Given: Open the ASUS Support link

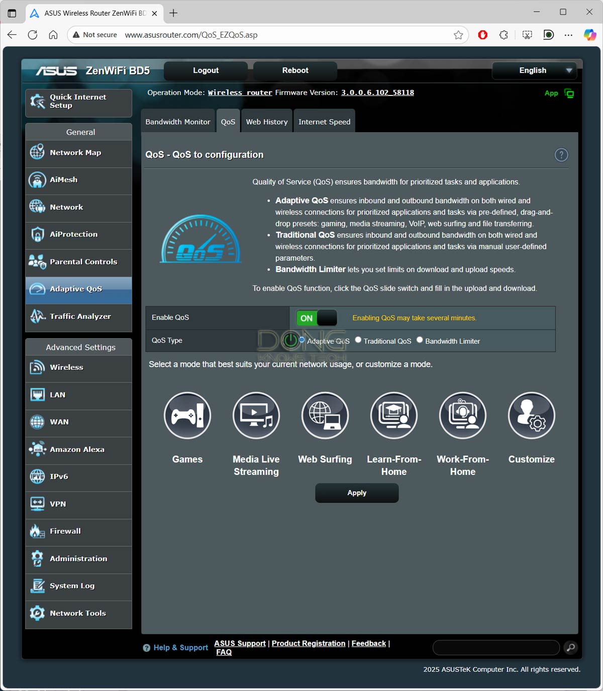Looking at the screenshot, I should (240, 643).
